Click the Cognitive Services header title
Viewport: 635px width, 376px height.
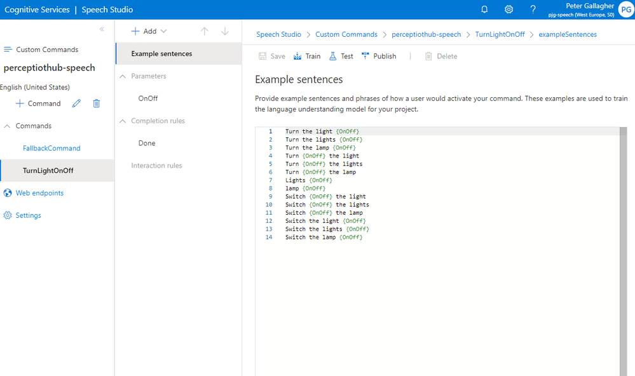click(37, 10)
